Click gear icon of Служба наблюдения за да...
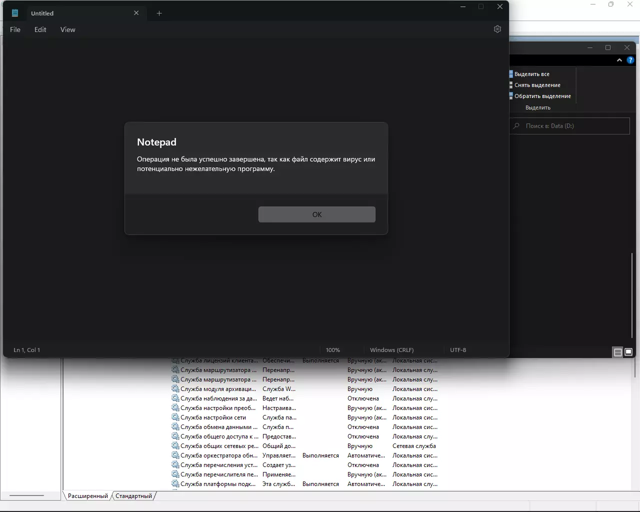 175,398
